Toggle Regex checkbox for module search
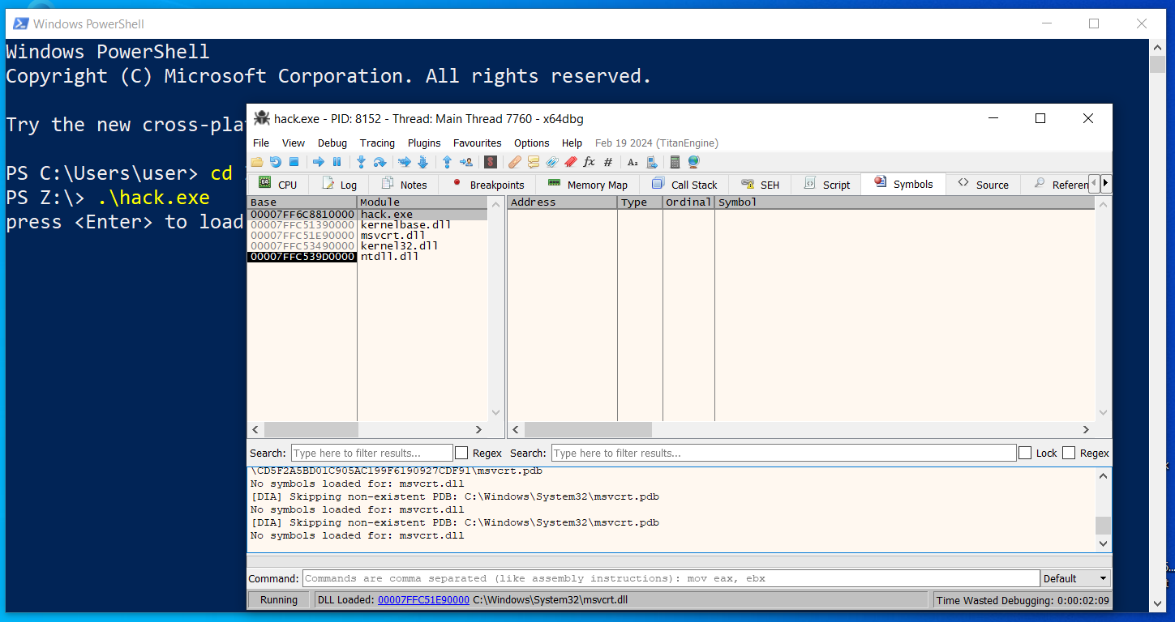1175x622 pixels. tap(461, 453)
